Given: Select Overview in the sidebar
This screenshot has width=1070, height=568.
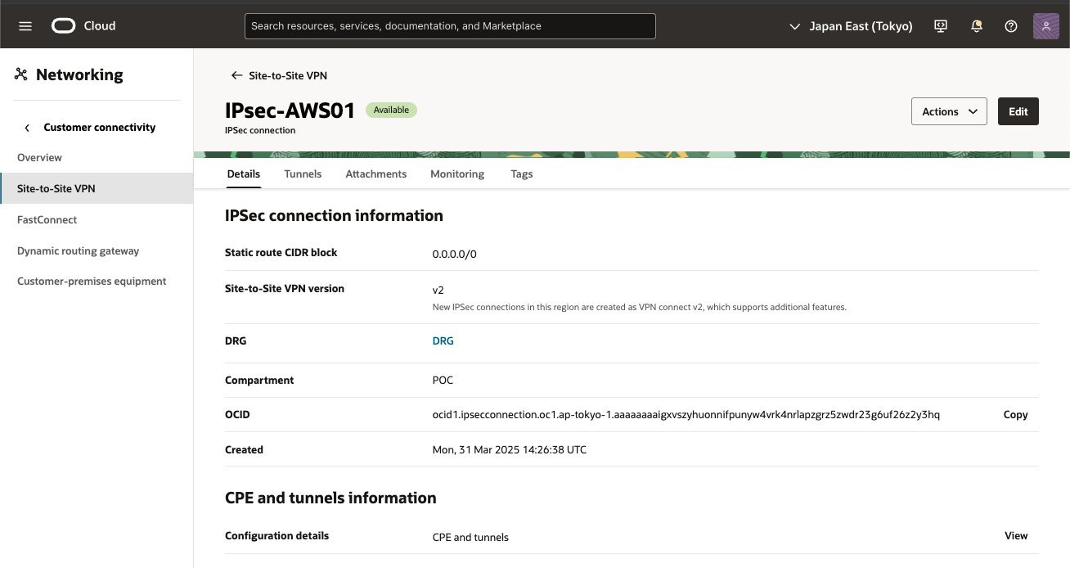Looking at the screenshot, I should click(97, 157).
